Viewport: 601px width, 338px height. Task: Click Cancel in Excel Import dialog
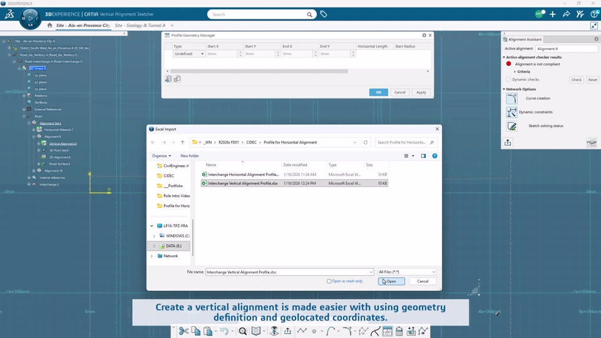tap(423, 281)
